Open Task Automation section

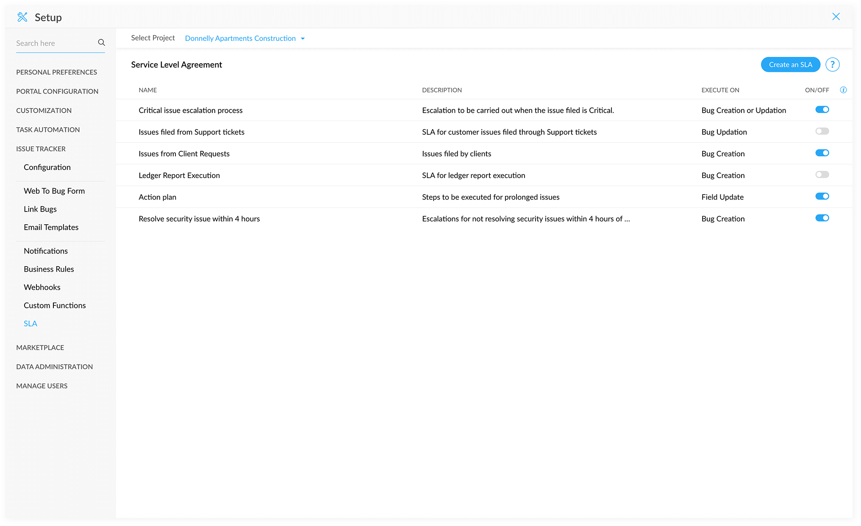pos(48,130)
